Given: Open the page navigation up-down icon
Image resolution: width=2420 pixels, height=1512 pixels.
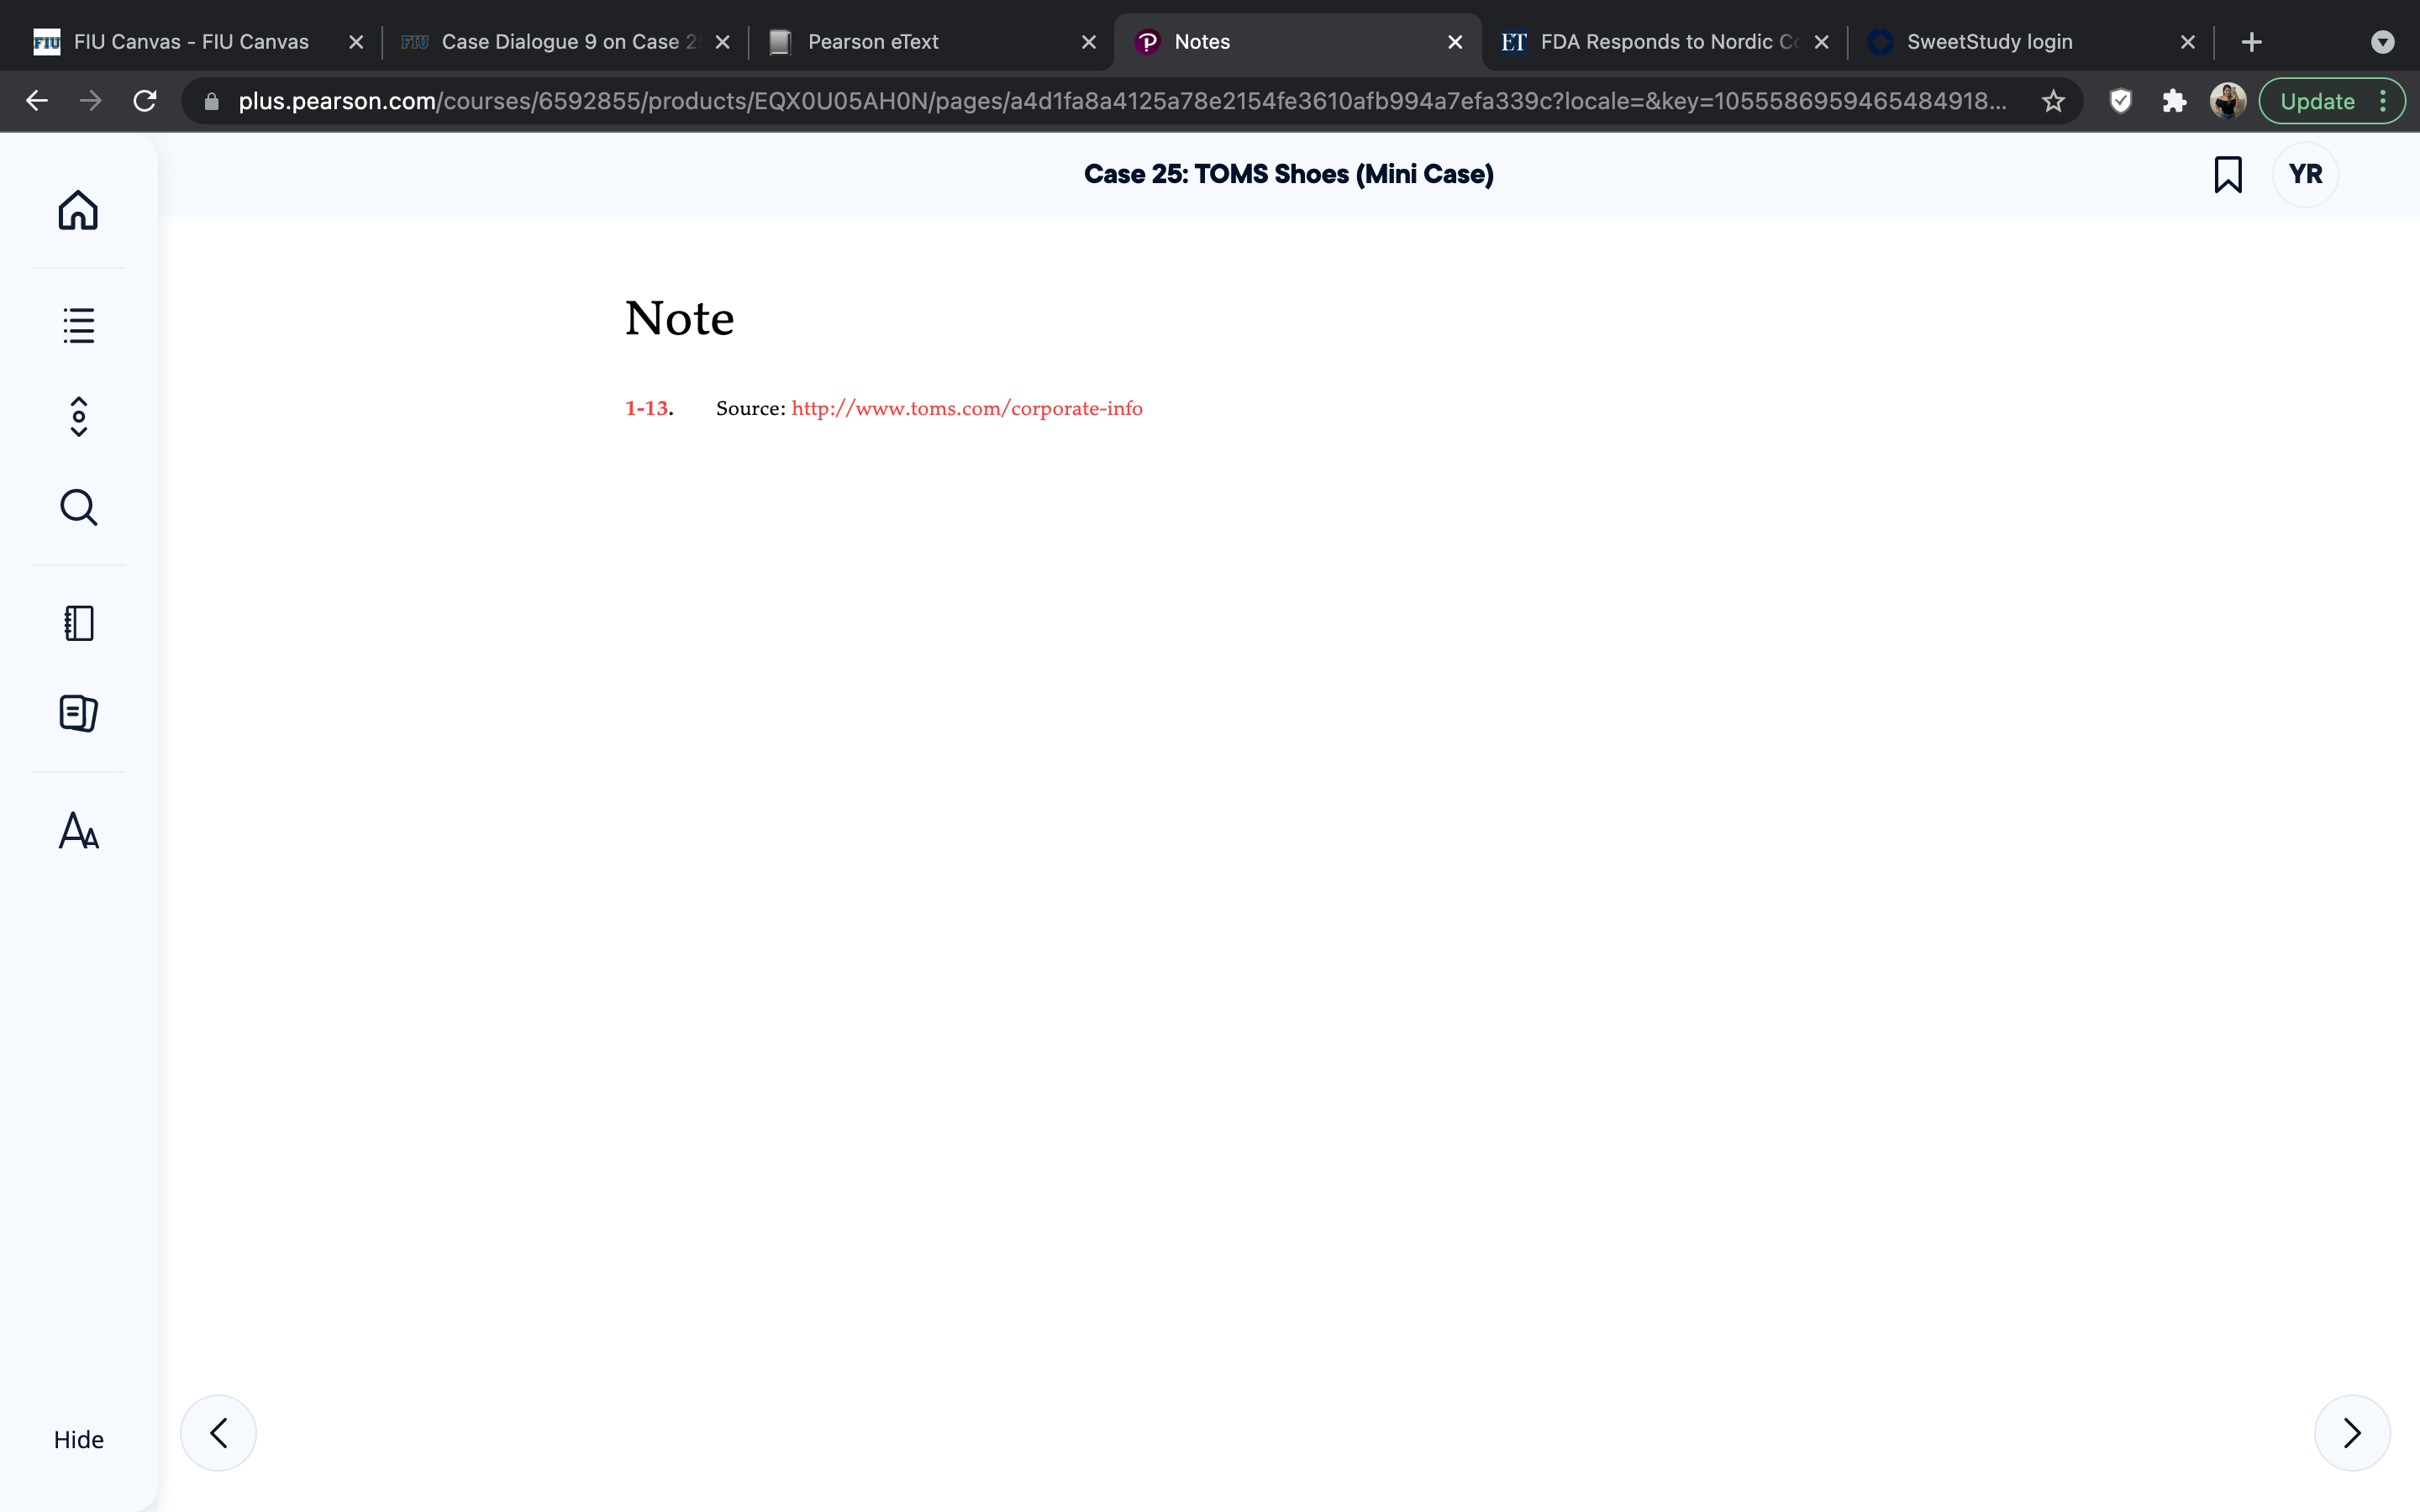Looking at the screenshot, I should point(78,416).
